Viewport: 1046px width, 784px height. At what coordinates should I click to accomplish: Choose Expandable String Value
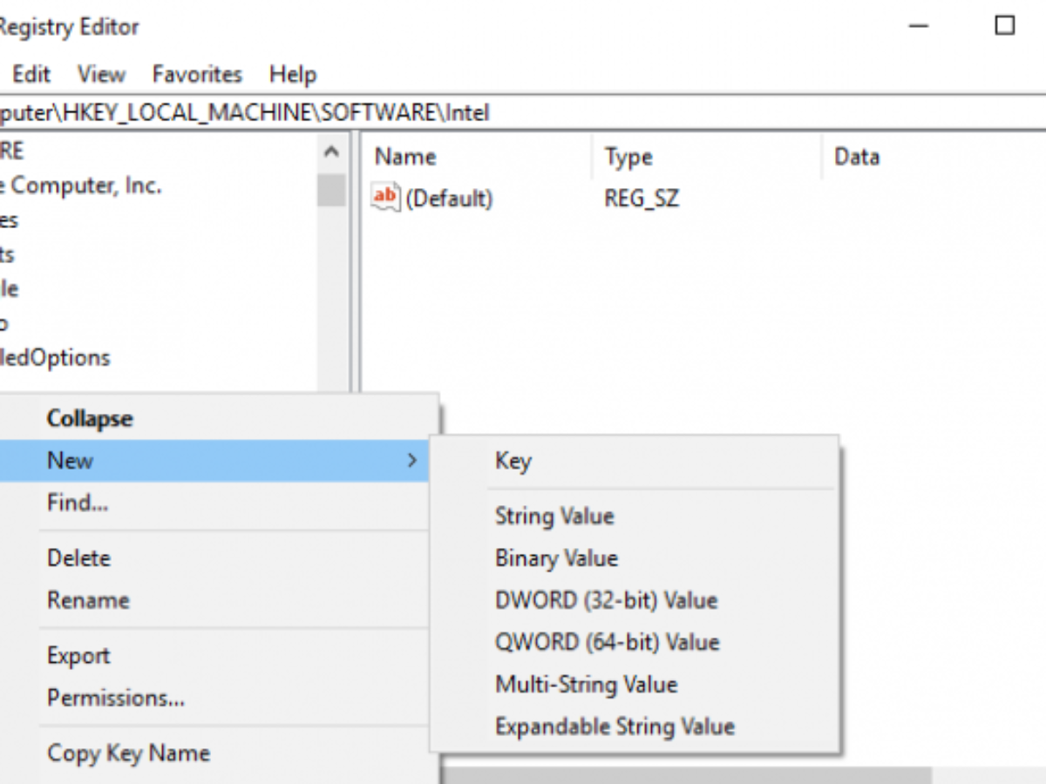[x=615, y=726]
